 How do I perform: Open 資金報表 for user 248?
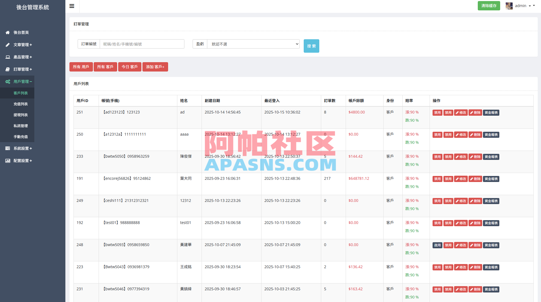[x=491, y=245]
